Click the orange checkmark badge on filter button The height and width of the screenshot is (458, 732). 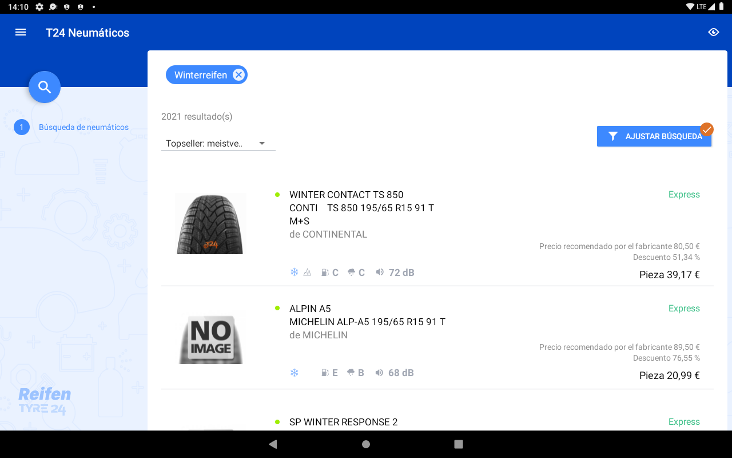(707, 129)
